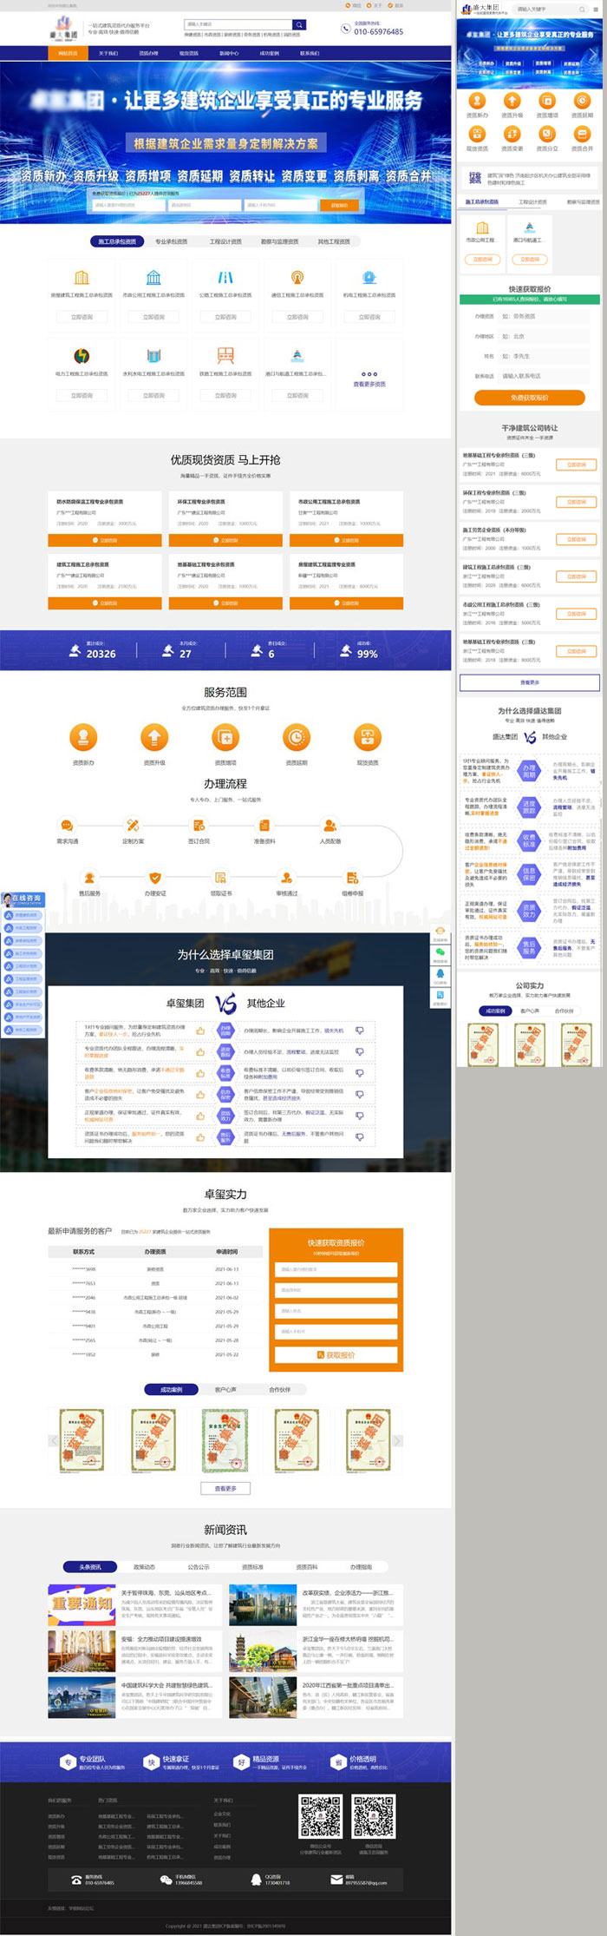Viewport: 607px width, 1936px height.
Task: Open the 在线咨询 floating panel header
Action: point(22,899)
